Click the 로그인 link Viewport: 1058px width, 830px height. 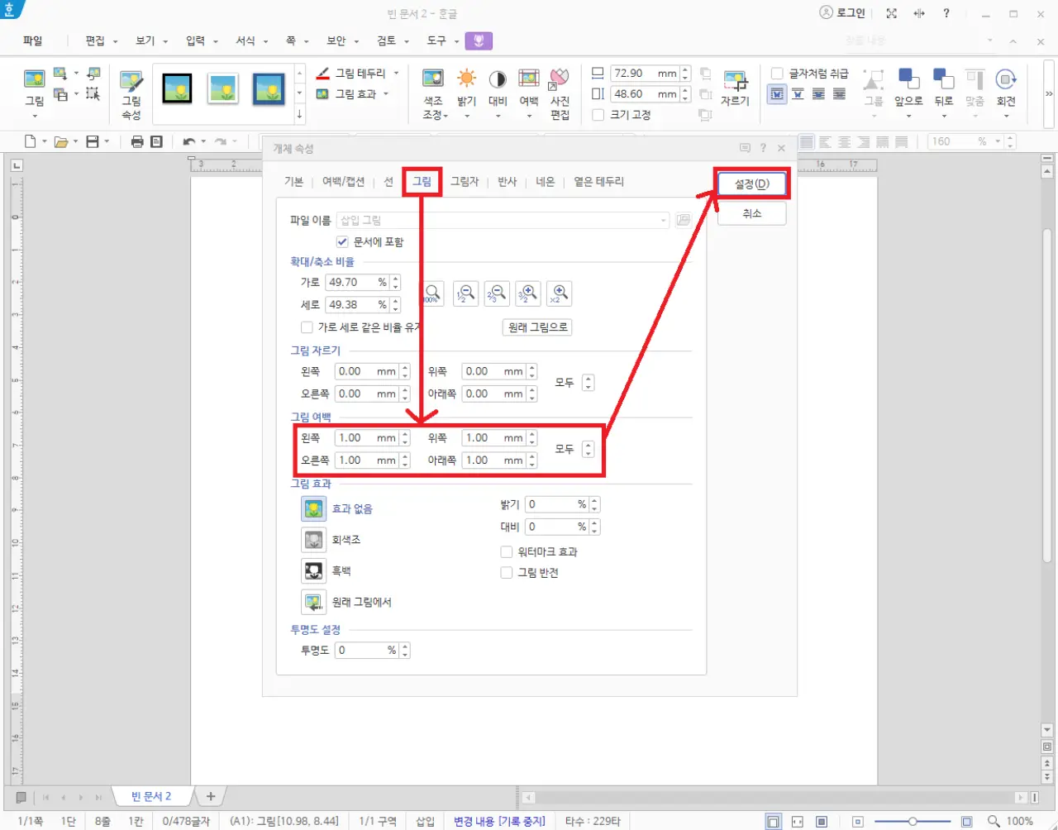point(842,13)
